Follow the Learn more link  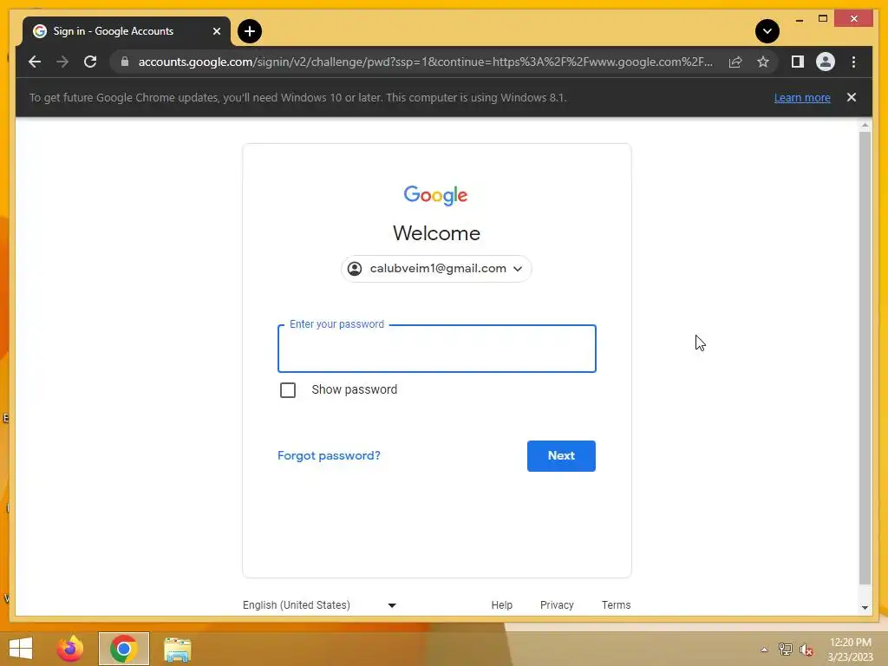pos(802,97)
